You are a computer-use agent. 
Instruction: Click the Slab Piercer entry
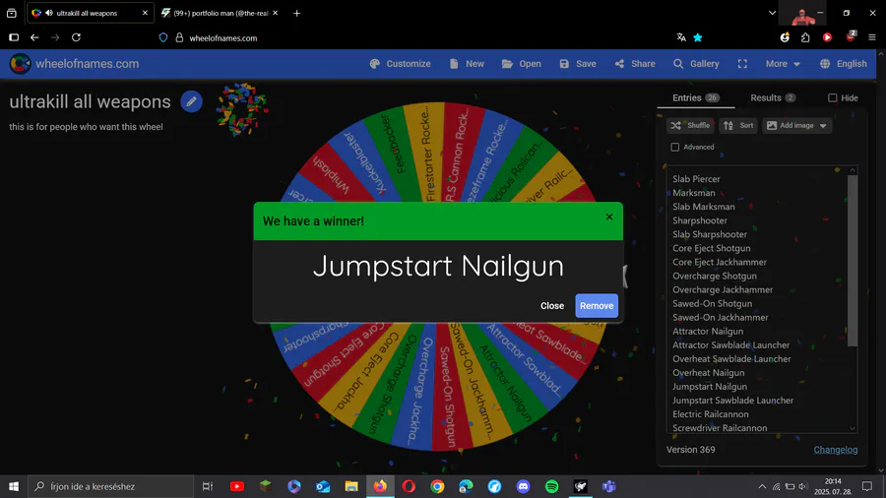pyautogui.click(x=696, y=178)
